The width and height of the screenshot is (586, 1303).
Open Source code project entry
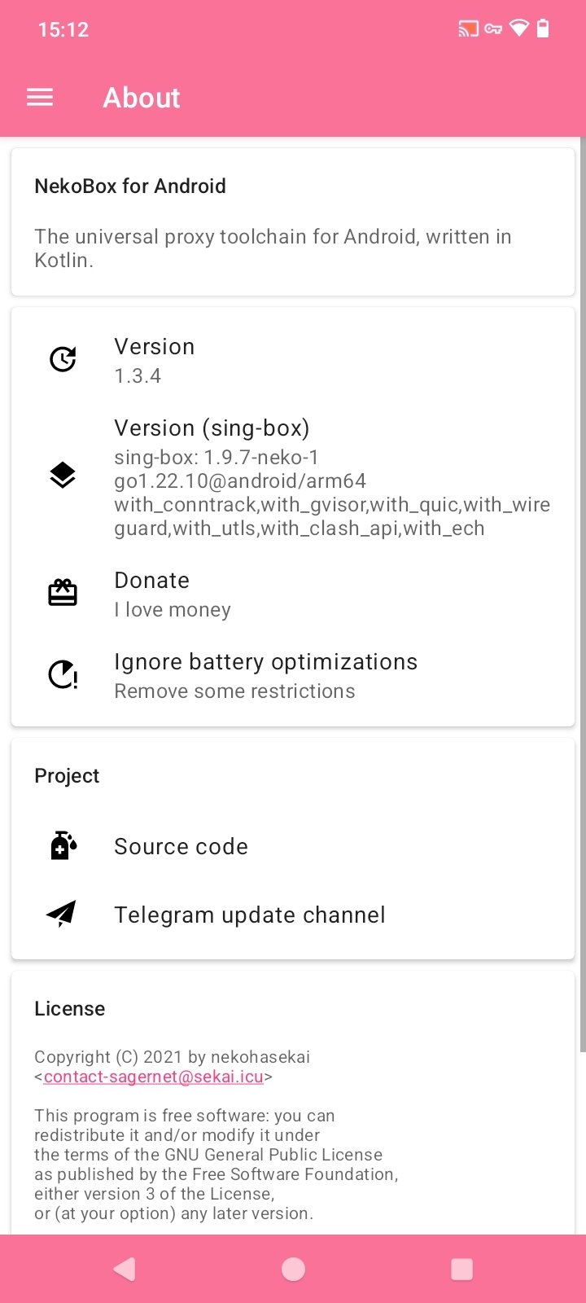tap(181, 847)
